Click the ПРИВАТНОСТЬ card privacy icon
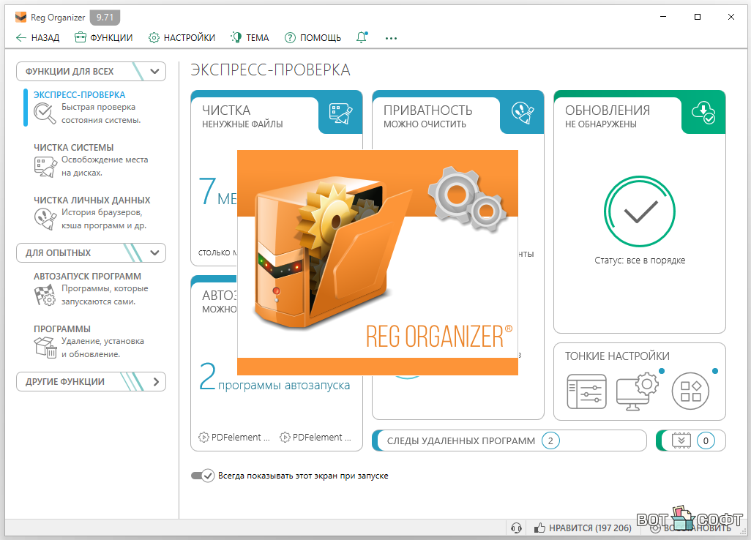This screenshot has width=751, height=540. (523, 113)
